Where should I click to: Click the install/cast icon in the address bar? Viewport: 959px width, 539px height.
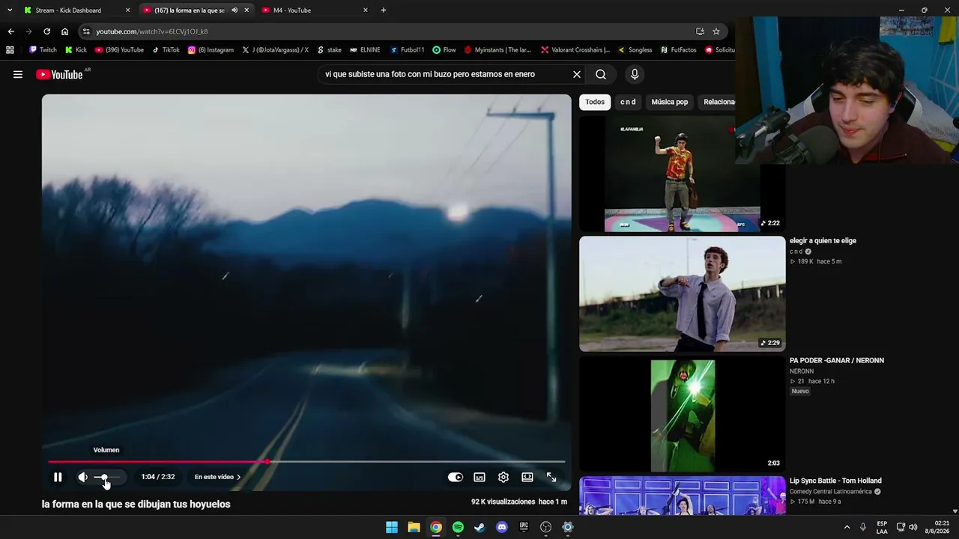(700, 31)
